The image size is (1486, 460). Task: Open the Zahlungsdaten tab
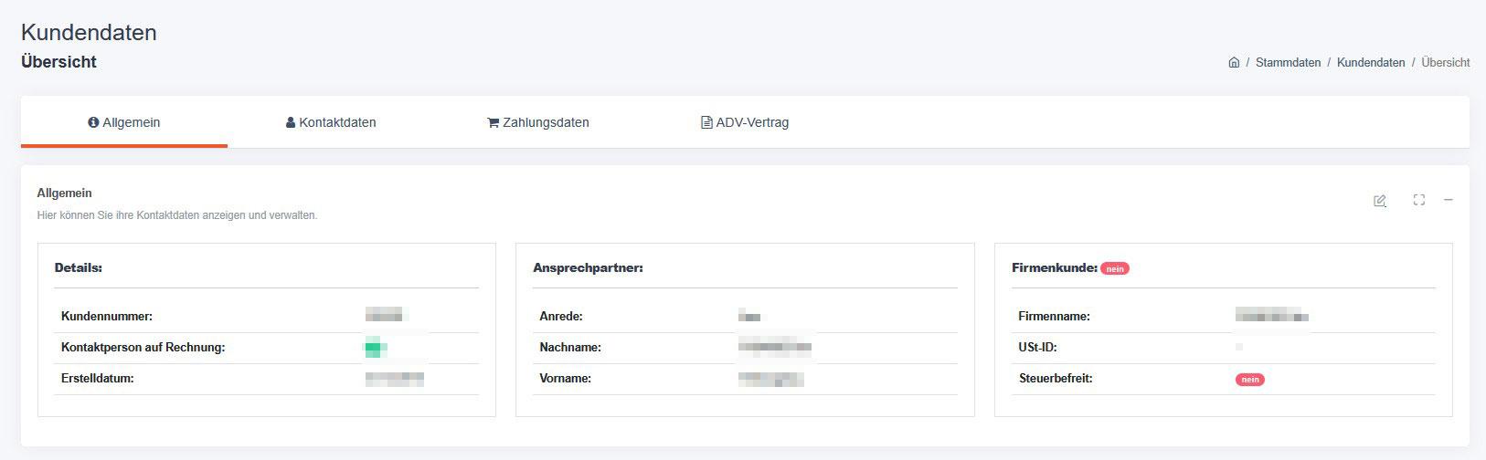click(x=538, y=122)
